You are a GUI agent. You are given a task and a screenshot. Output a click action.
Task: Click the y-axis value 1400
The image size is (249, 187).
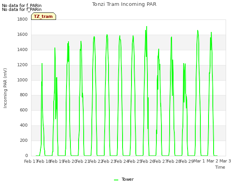coord(23,49)
